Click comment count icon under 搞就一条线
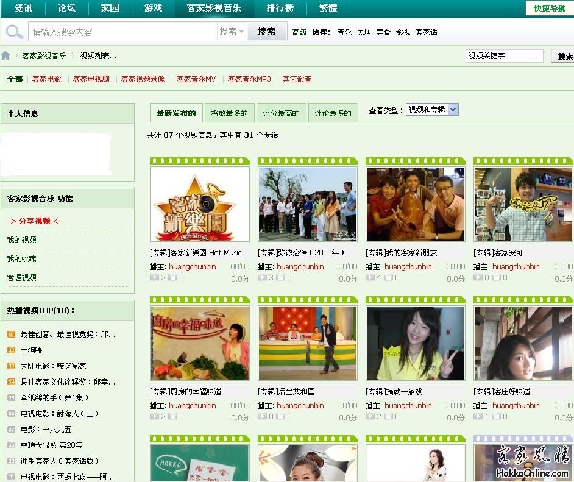The image size is (574, 482). [389, 417]
